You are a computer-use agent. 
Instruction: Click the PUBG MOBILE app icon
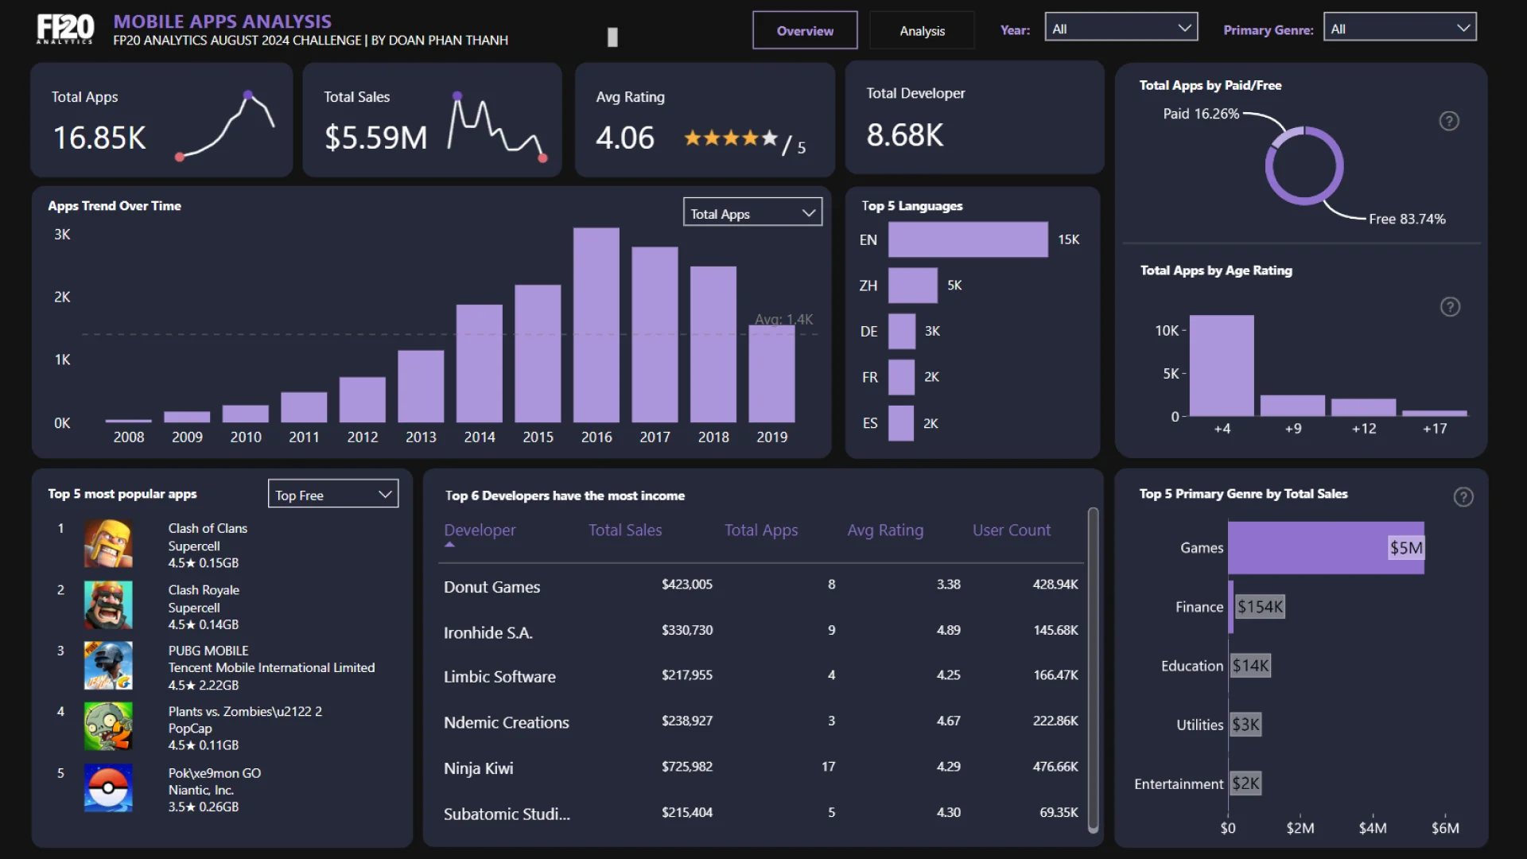tap(108, 666)
